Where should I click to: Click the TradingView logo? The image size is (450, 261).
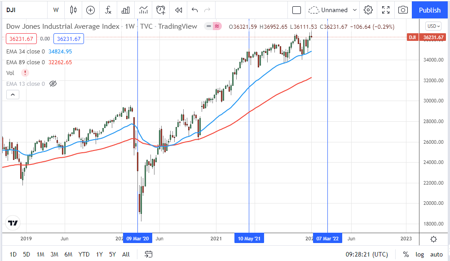click(x=13, y=223)
